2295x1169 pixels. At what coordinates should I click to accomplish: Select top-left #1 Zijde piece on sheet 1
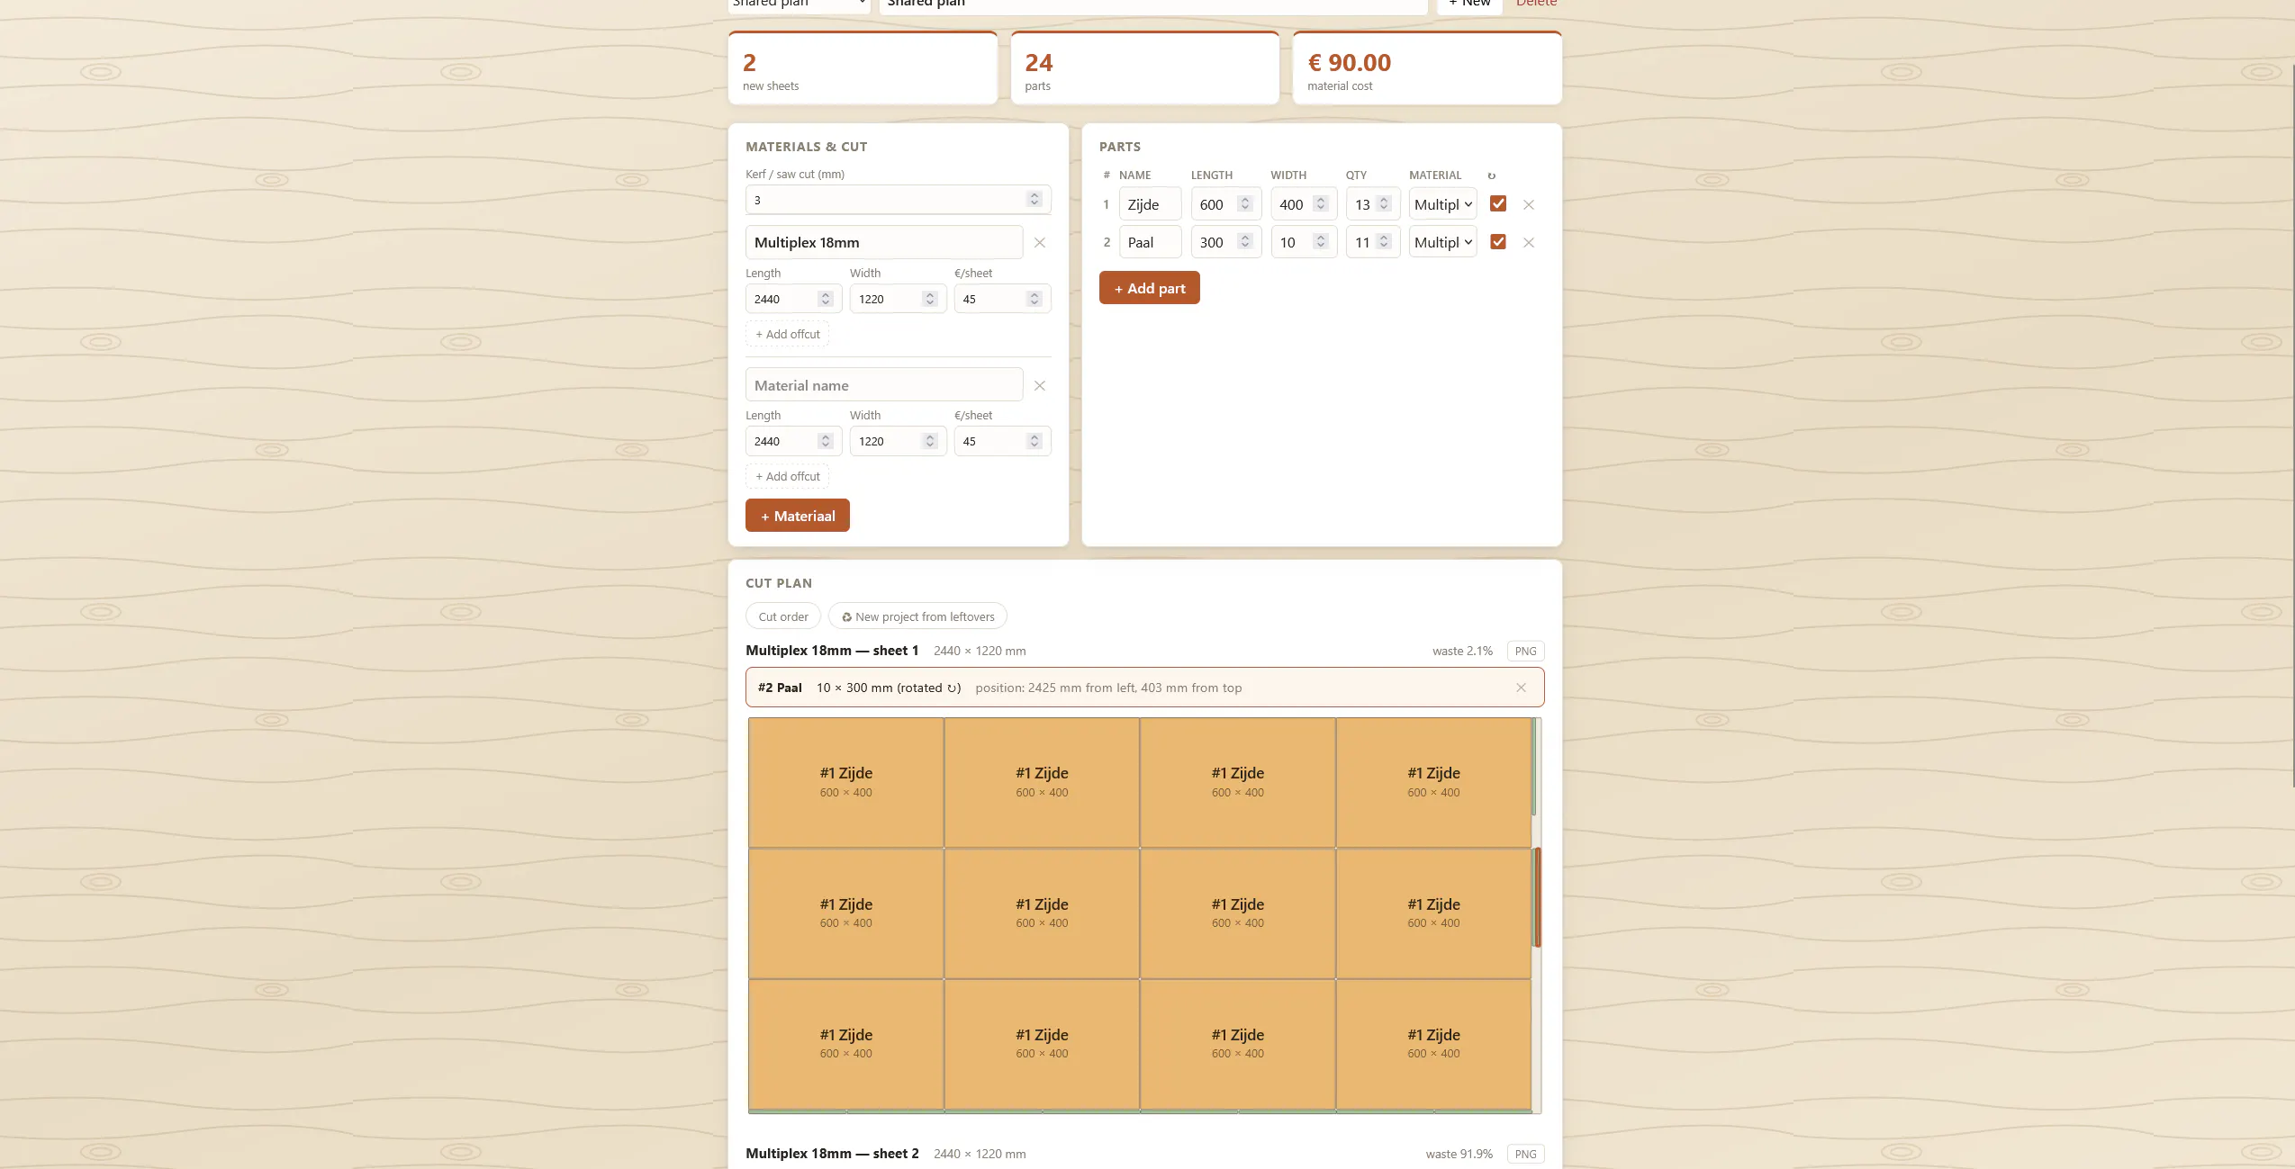pyautogui.click(x=845, y=782)
